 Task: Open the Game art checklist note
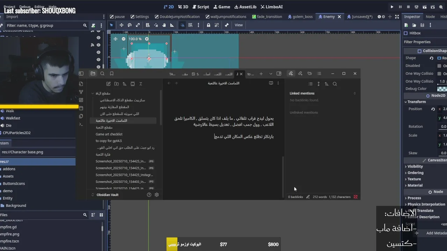point(109,134)
